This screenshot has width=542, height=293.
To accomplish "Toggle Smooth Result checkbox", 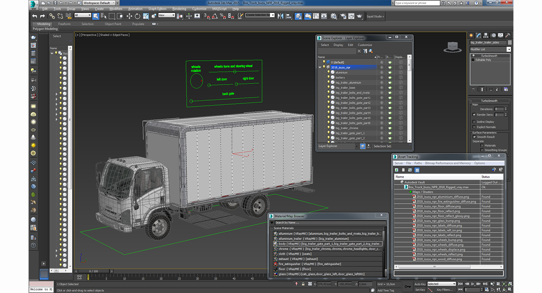I will pos(474,137).
